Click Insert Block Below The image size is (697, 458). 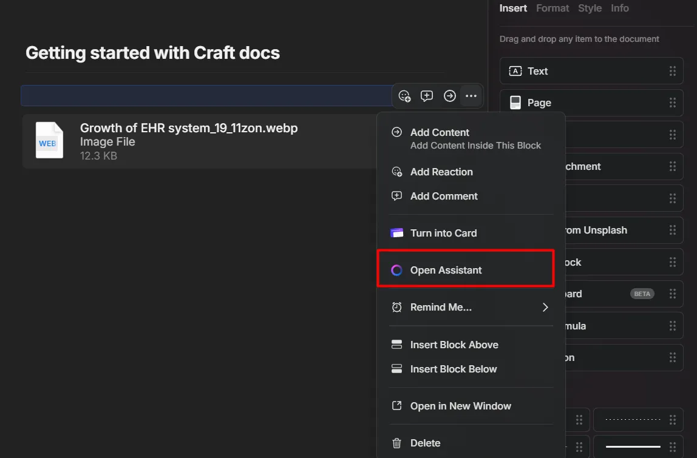point(454,369)
